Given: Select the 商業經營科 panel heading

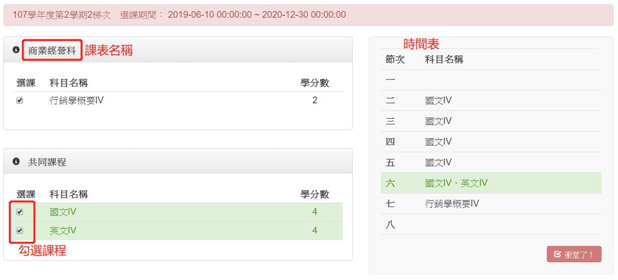Looking at the screenshot, I should [x=52, y=50].
